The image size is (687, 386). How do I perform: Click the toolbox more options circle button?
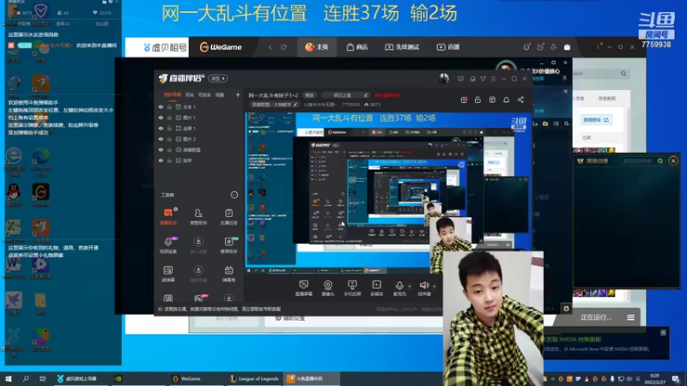[x=234, y=195]
